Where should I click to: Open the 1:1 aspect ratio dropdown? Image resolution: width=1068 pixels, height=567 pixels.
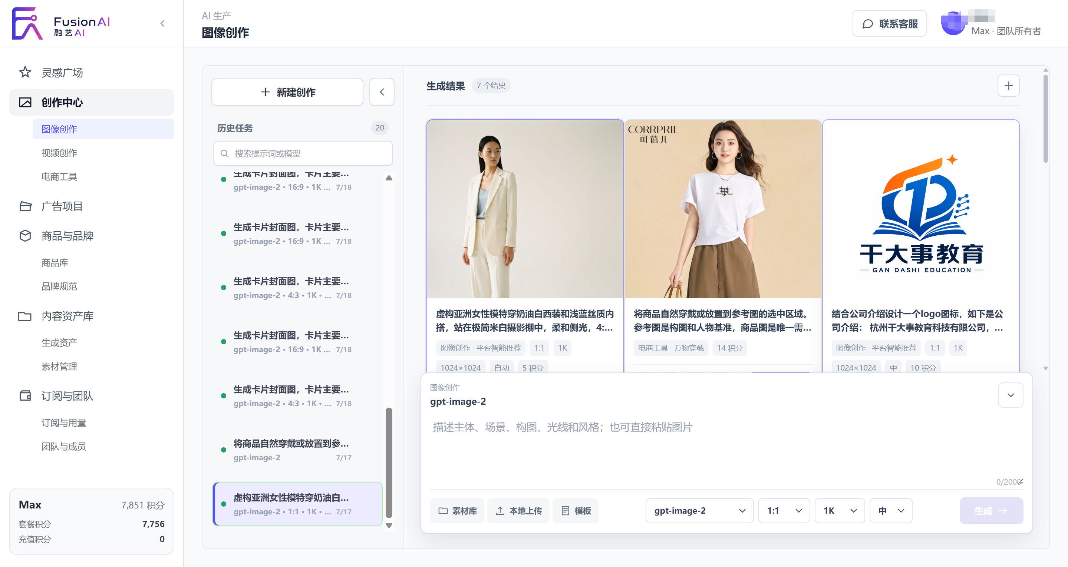[784, 511]
